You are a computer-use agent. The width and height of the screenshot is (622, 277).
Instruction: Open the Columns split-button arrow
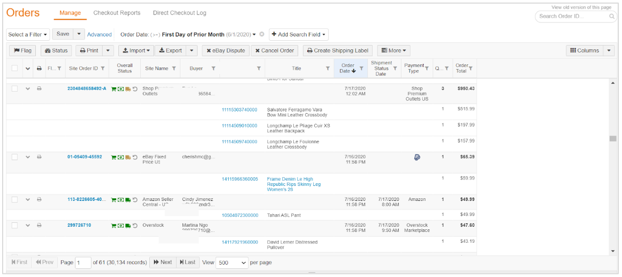point(609,50)
